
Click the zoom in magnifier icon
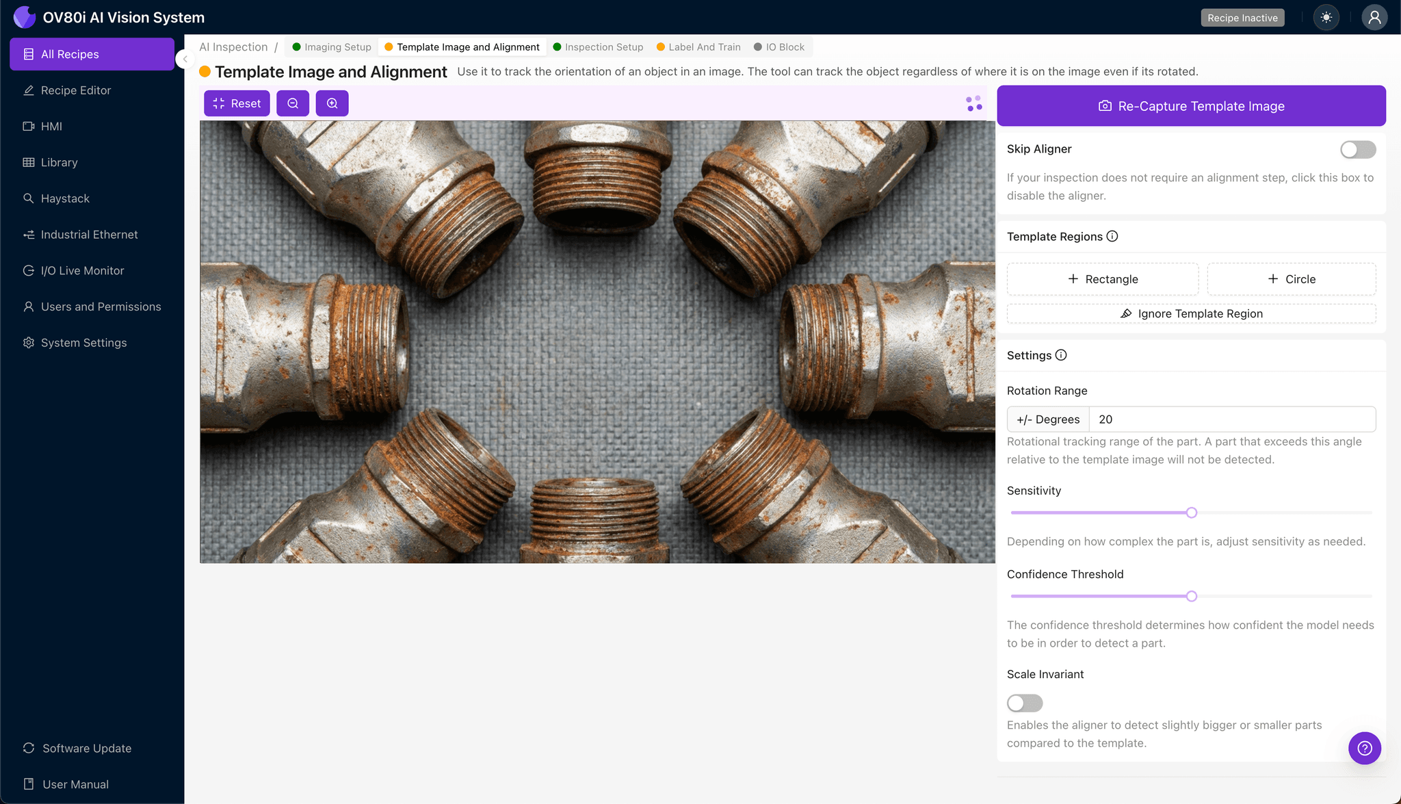[x=332, y=103]
